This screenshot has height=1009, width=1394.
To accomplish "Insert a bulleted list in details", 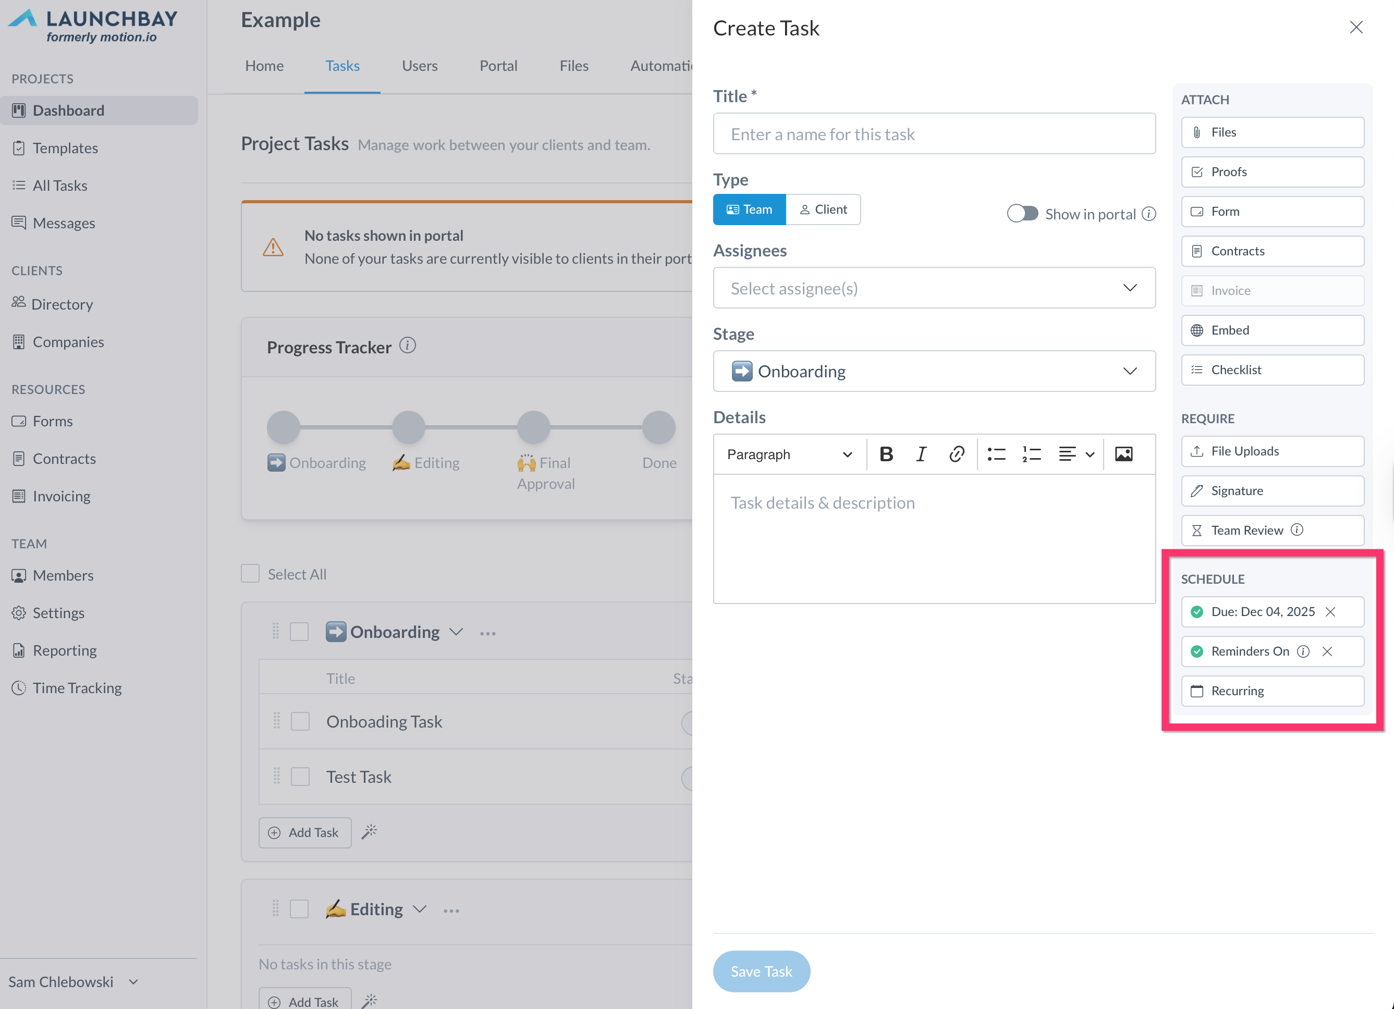I will pos(996,454).
